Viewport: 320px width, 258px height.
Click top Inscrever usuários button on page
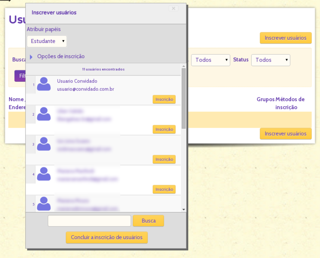pyautogui.click(x=285, y=38)
